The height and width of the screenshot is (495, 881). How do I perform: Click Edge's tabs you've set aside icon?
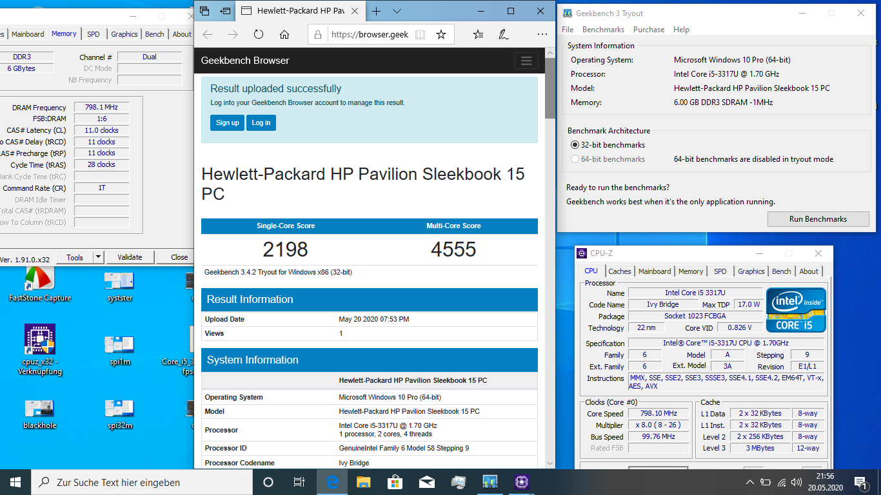[x=204, y=11]
